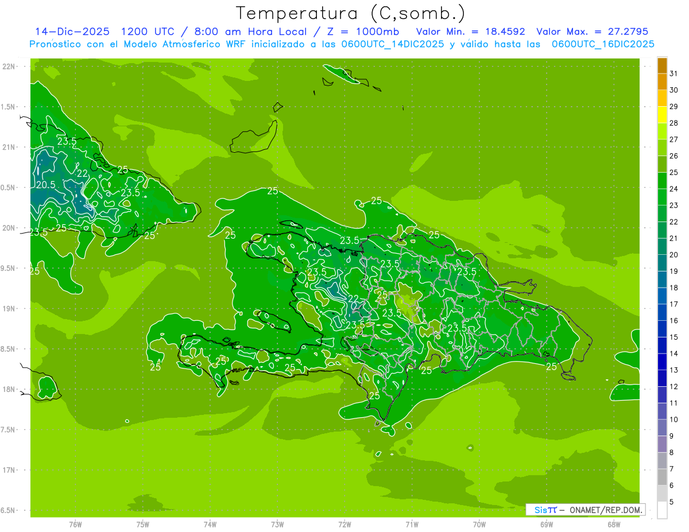Click the '17N' latitude axis label
Viewport: 689px width, 532px height.
tap(9, 470)
